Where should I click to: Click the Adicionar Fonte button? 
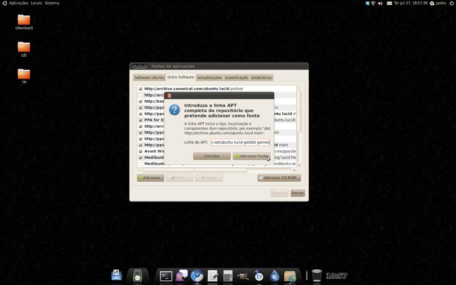pyautogui.click(x=251, y=156)
